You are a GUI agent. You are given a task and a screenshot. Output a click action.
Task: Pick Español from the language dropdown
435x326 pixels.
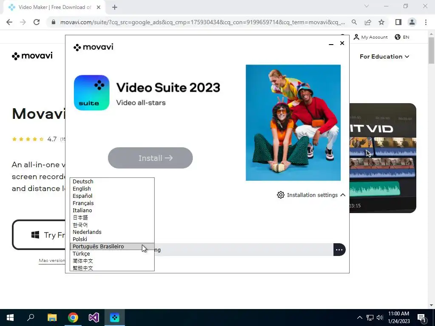coord(112,196)
